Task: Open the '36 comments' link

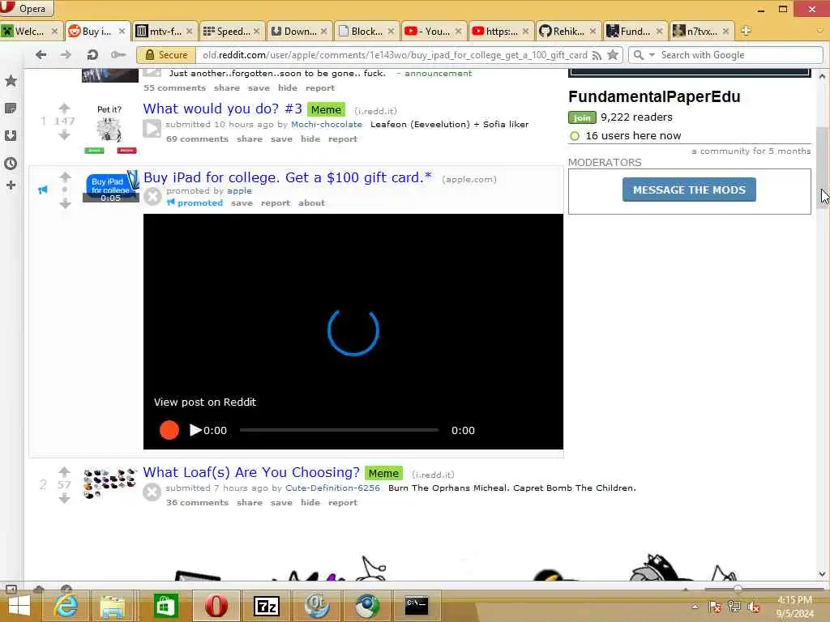Action: click(x=197, y=502)
